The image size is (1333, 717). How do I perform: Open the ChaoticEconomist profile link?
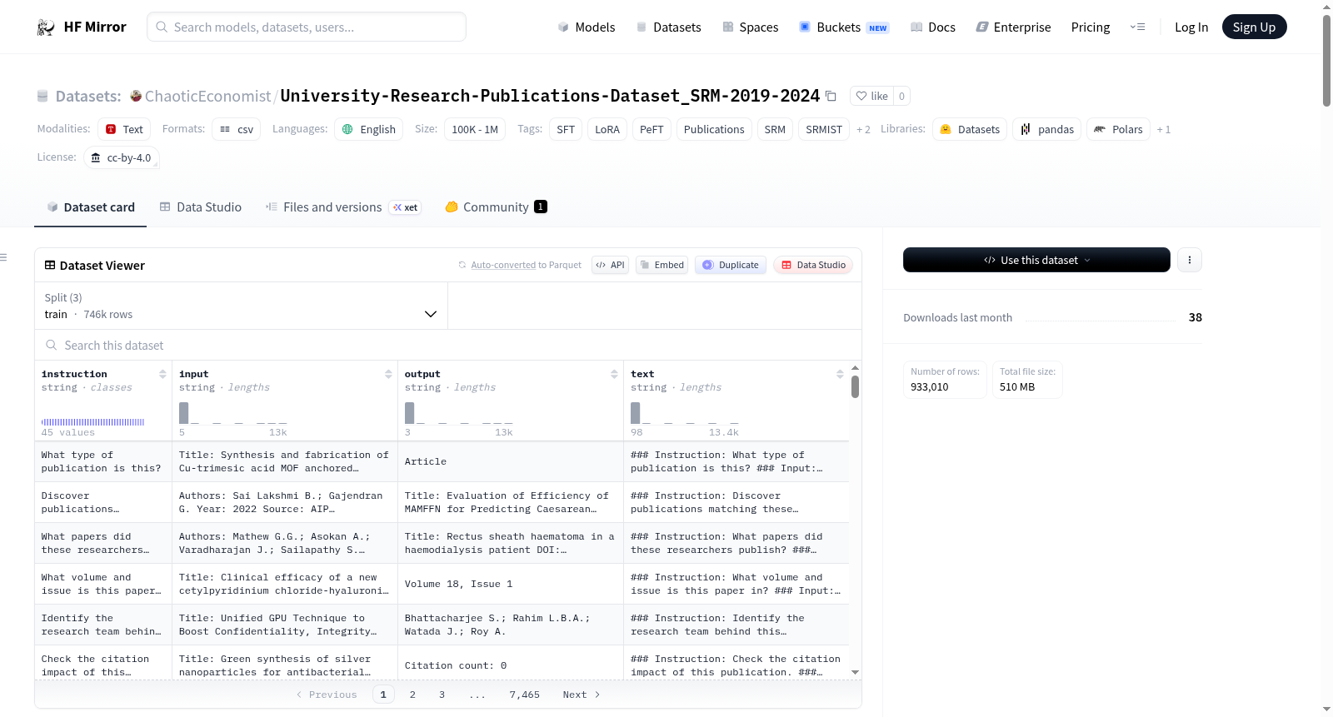(208, 96)
